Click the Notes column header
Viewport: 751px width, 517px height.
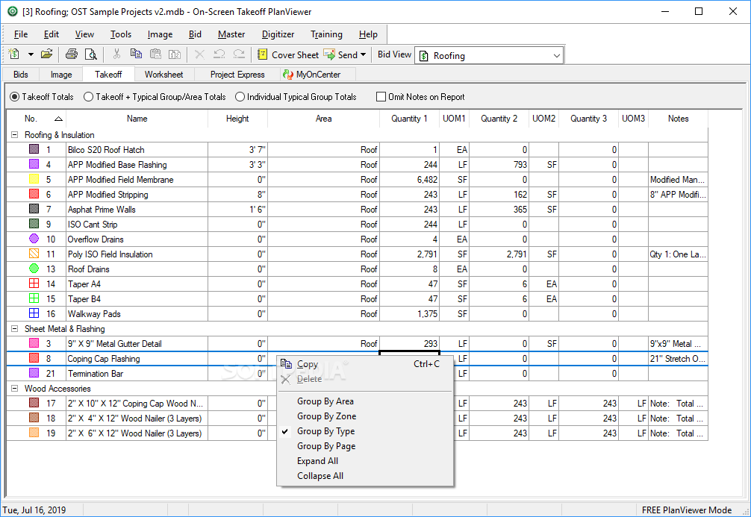[x=678, y=118]
